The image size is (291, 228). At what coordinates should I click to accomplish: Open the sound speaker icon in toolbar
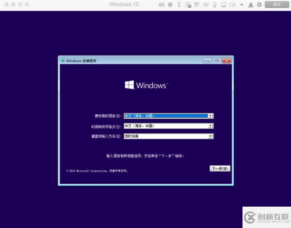point(206,5)
